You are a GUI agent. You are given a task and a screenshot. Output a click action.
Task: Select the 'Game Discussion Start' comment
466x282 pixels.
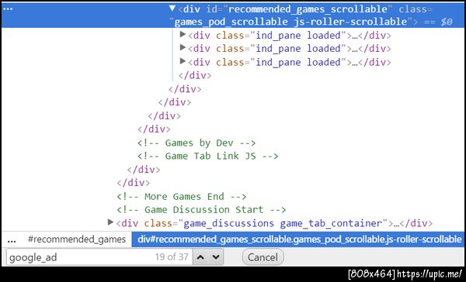(x=201, y=210)
